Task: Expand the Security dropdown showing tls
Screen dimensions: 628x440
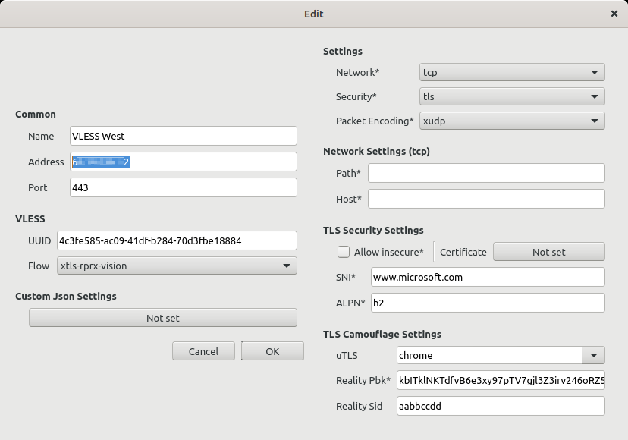Action: [512, 97]
